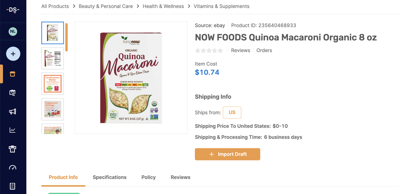Open the NL account avatar
Image resolution: width=399 pixels, height=194 pixels.
(13, 31)
